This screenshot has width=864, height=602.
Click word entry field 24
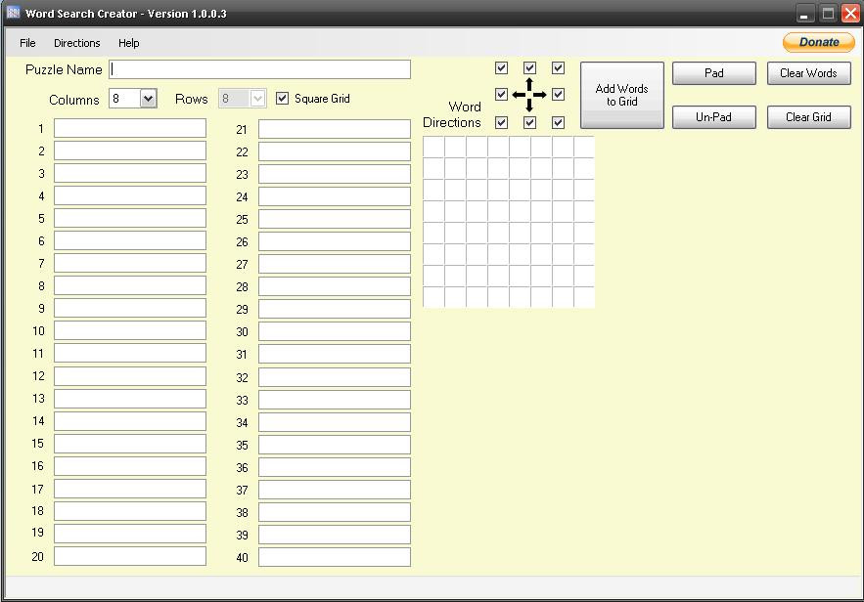click(x=335, y=197)
